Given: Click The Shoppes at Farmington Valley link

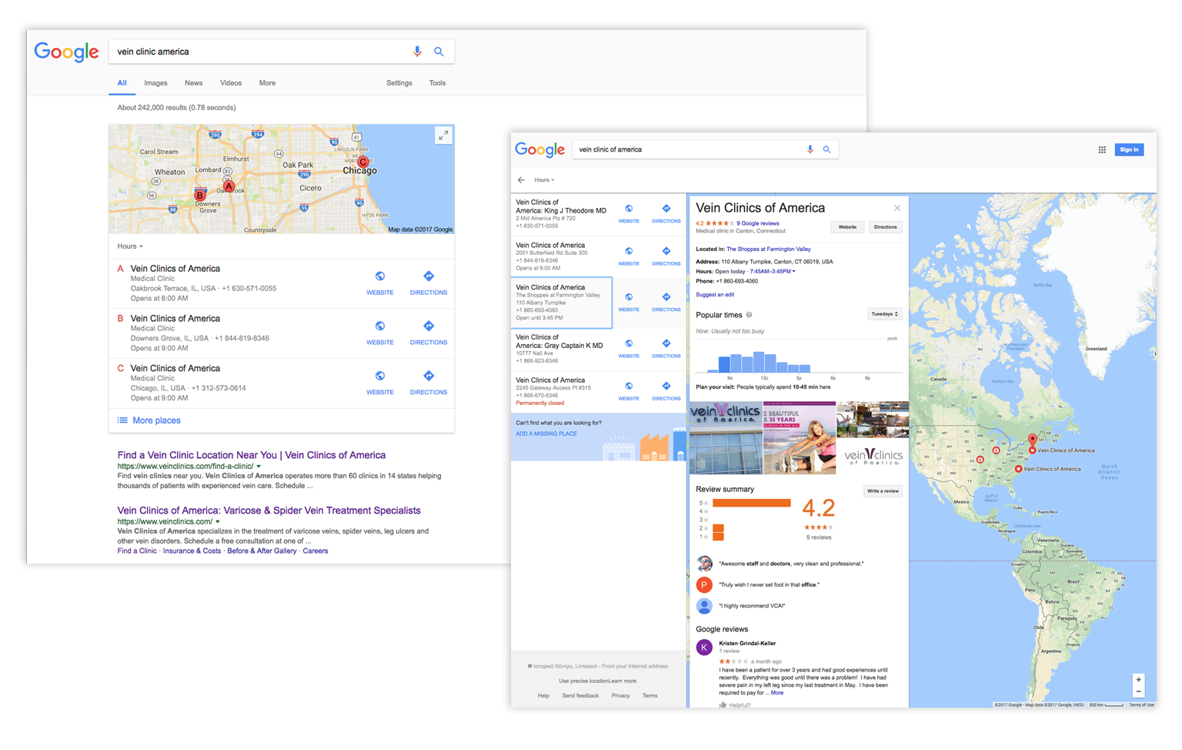Looking at the screenshot, I should pyautogui.click(x=769, y=249).
